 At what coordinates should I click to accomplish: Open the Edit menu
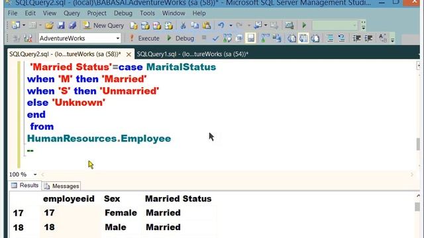click(30, 13)
